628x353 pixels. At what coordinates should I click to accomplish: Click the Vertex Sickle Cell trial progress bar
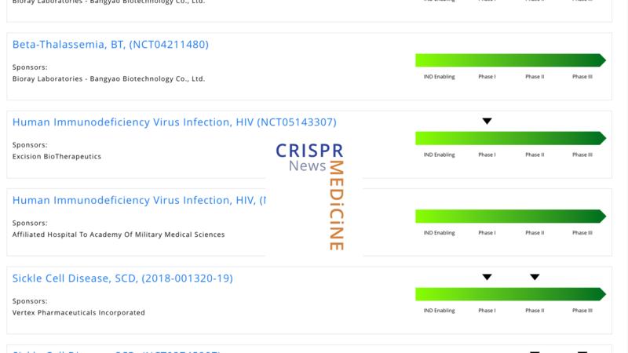click(x=510, y=294)
